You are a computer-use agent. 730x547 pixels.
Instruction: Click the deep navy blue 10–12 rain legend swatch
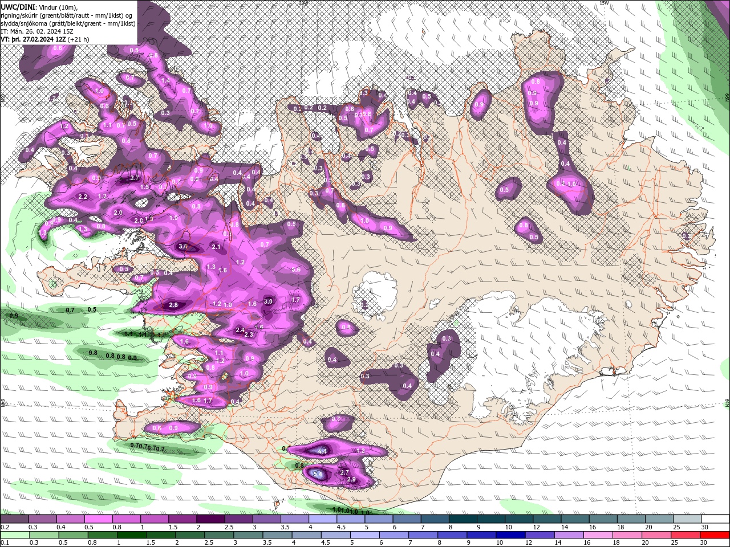coord(510,535)
